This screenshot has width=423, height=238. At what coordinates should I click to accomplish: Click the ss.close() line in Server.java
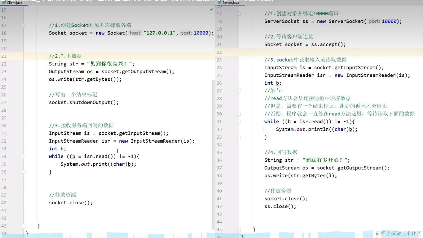pos(280,206)
